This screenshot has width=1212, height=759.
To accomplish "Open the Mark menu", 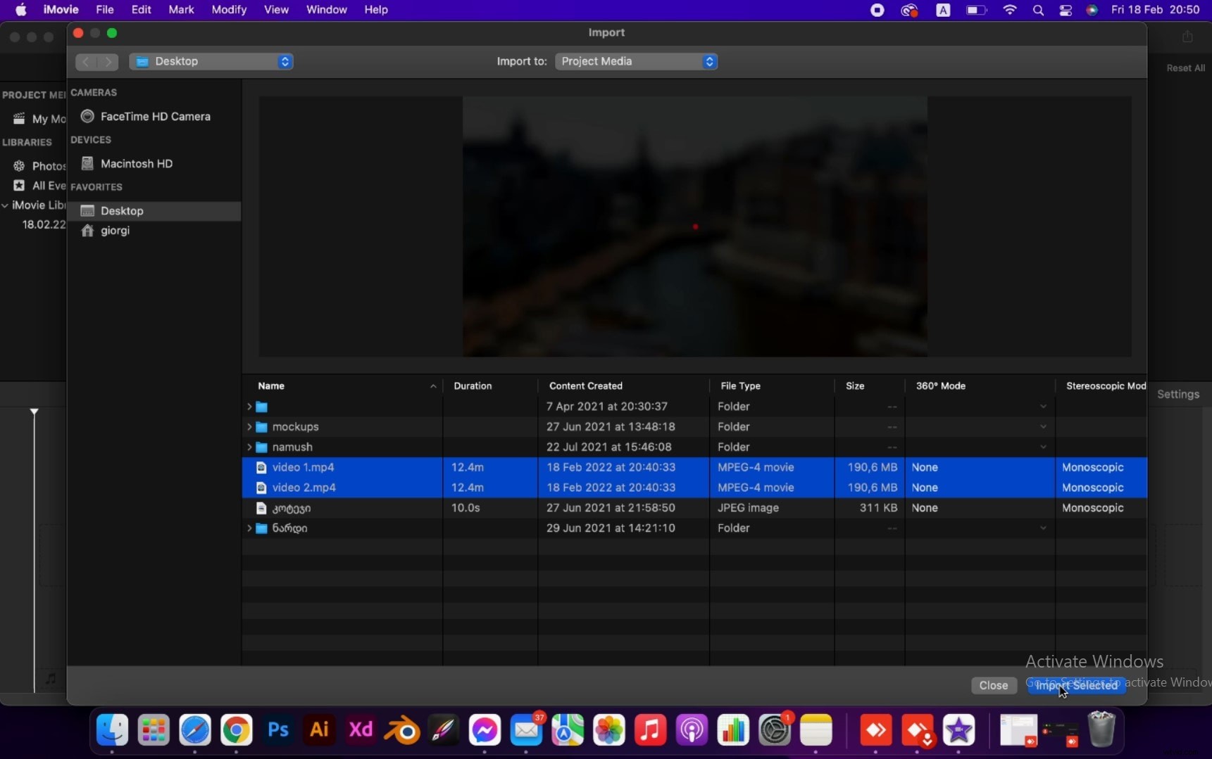I will point(181,10).
